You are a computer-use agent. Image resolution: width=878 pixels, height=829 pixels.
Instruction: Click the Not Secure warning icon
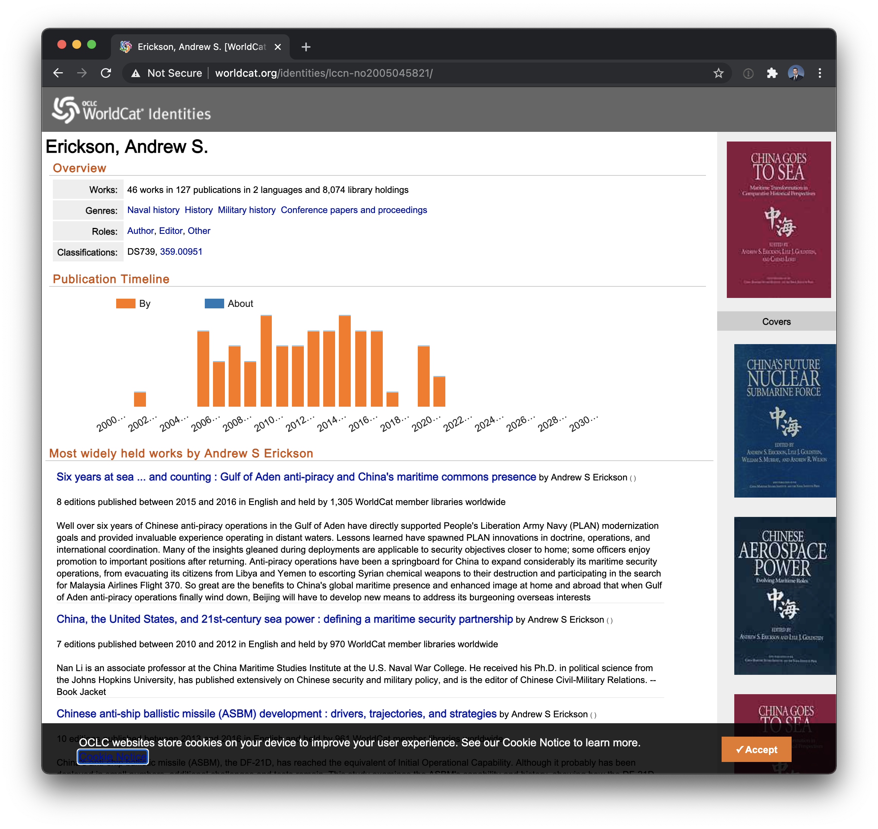tap(136, 73)
